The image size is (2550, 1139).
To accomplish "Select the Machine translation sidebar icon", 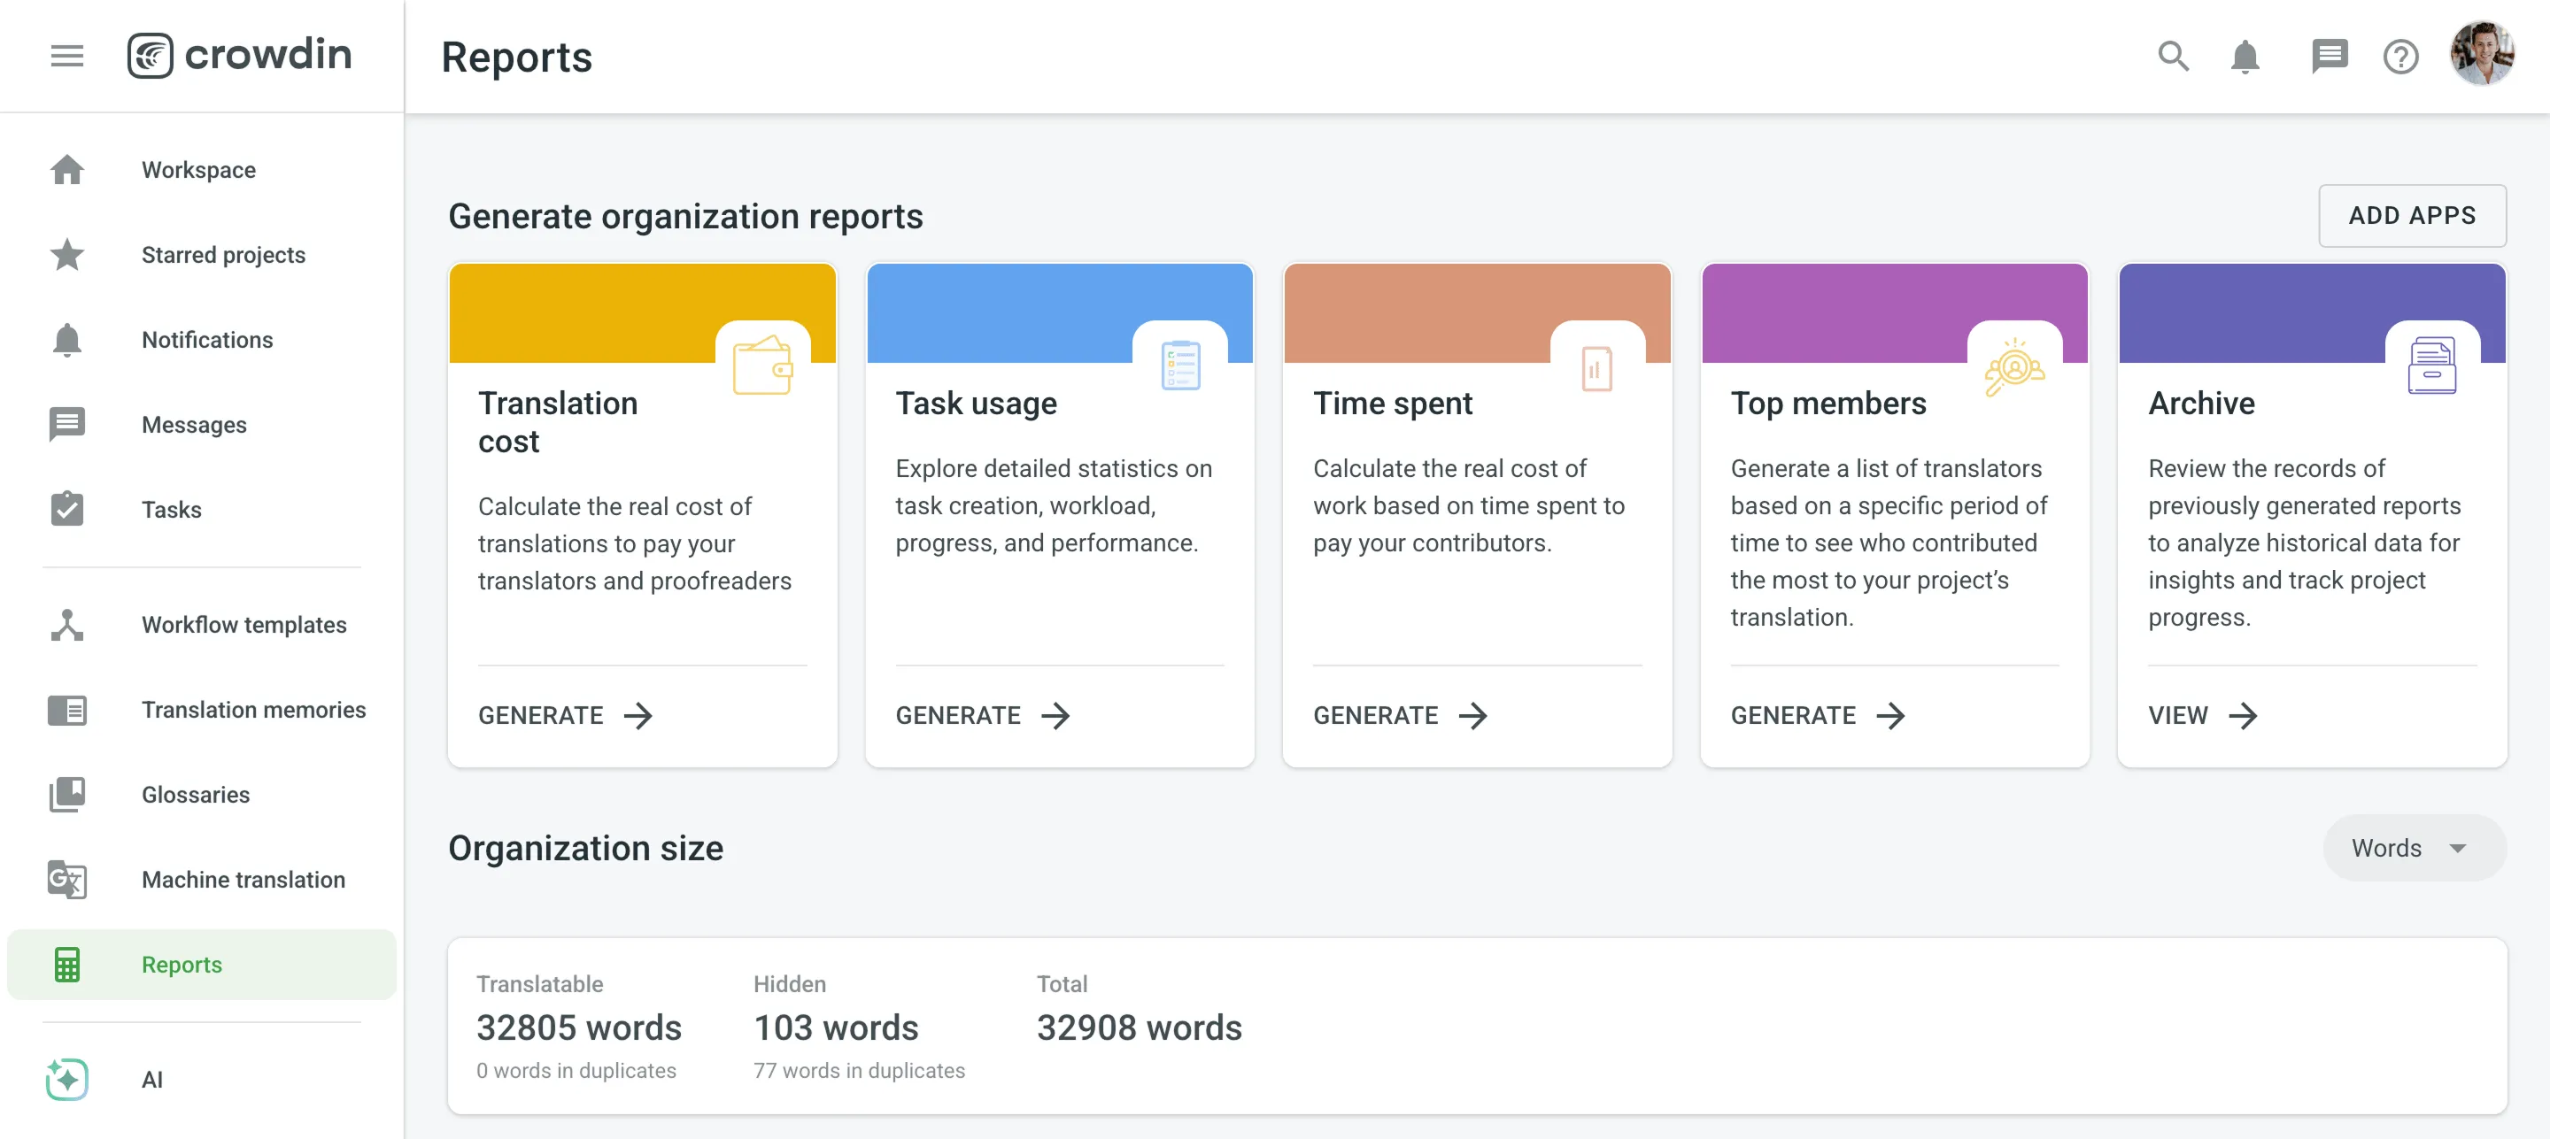I will click(66, 880).
